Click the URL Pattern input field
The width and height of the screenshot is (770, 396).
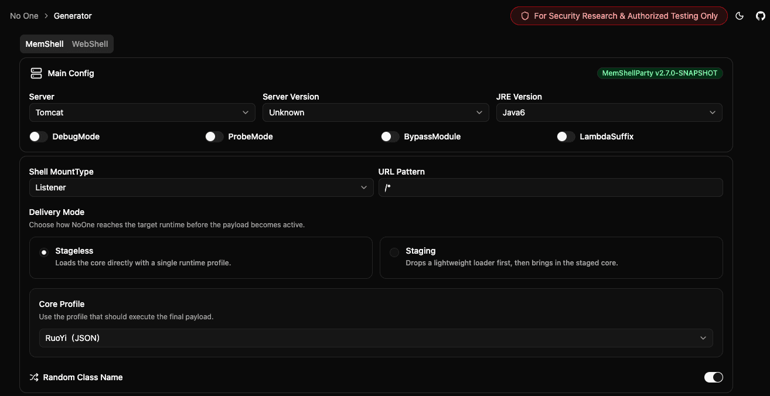point(550,187)
